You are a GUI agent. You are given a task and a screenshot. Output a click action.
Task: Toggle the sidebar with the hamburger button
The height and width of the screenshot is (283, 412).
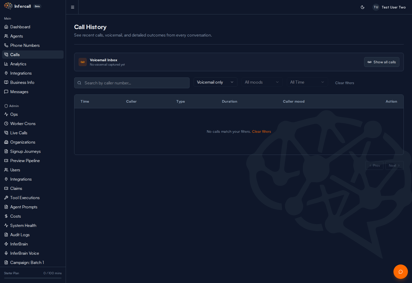coord(72,7)
